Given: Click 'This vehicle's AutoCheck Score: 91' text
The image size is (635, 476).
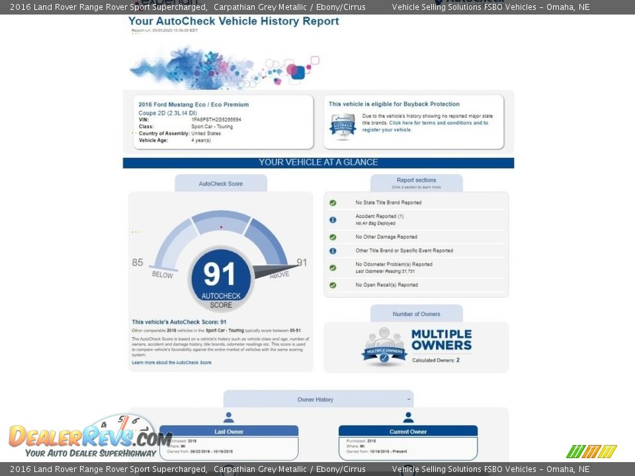Looking at the screenshot, I should 179,322.
